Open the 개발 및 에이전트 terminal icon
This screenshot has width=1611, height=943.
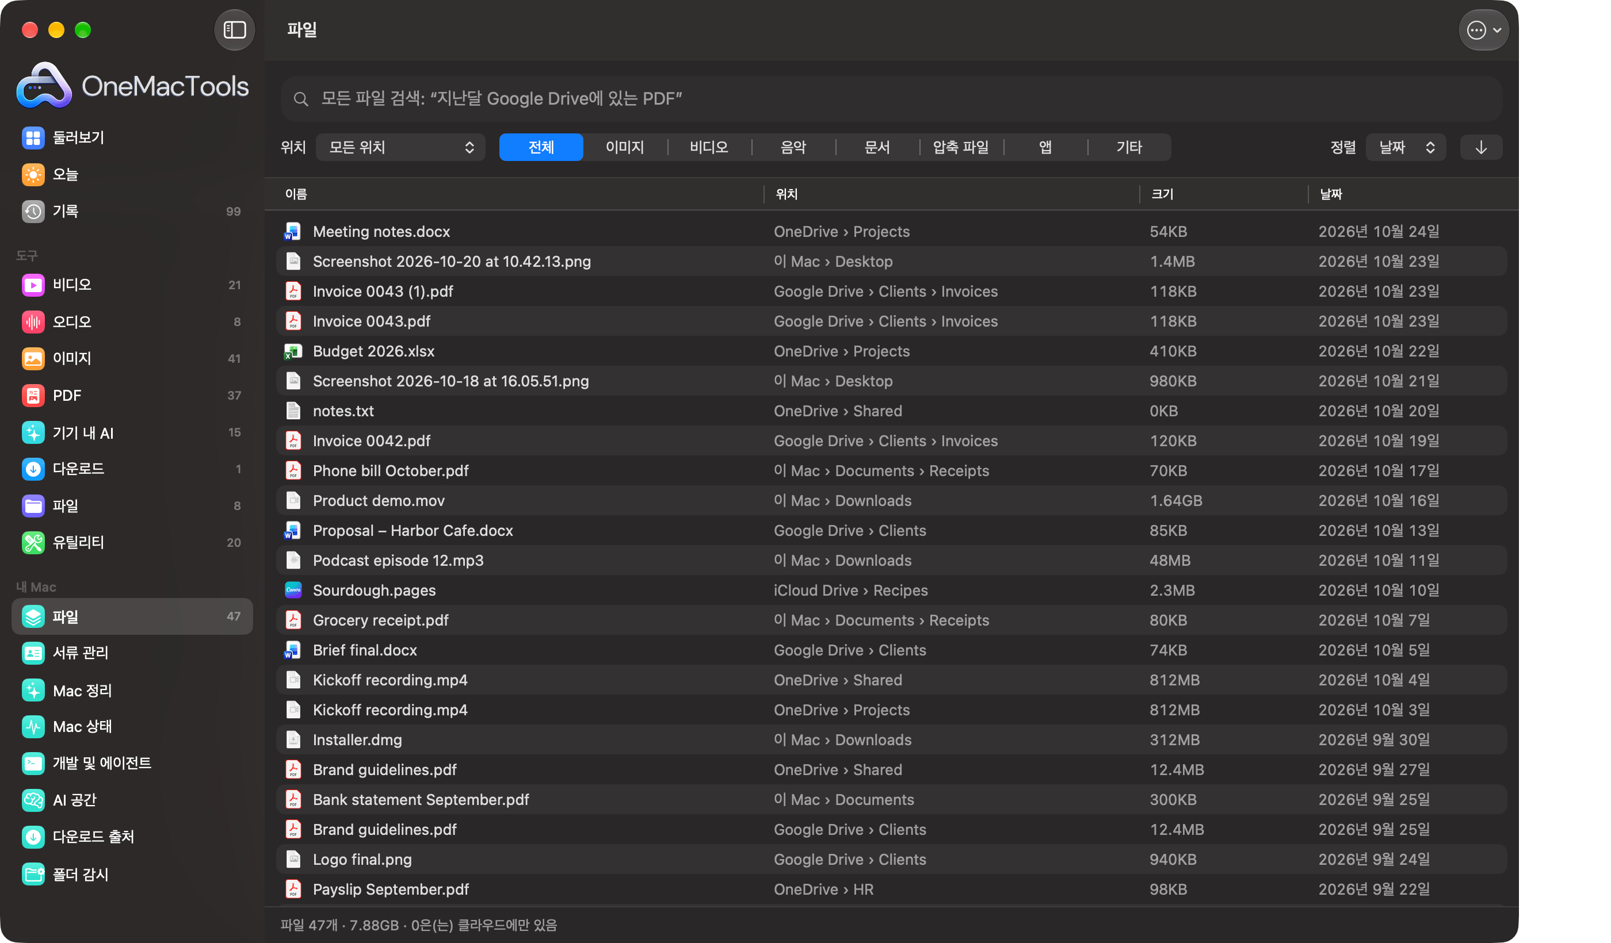pos(33,764)
